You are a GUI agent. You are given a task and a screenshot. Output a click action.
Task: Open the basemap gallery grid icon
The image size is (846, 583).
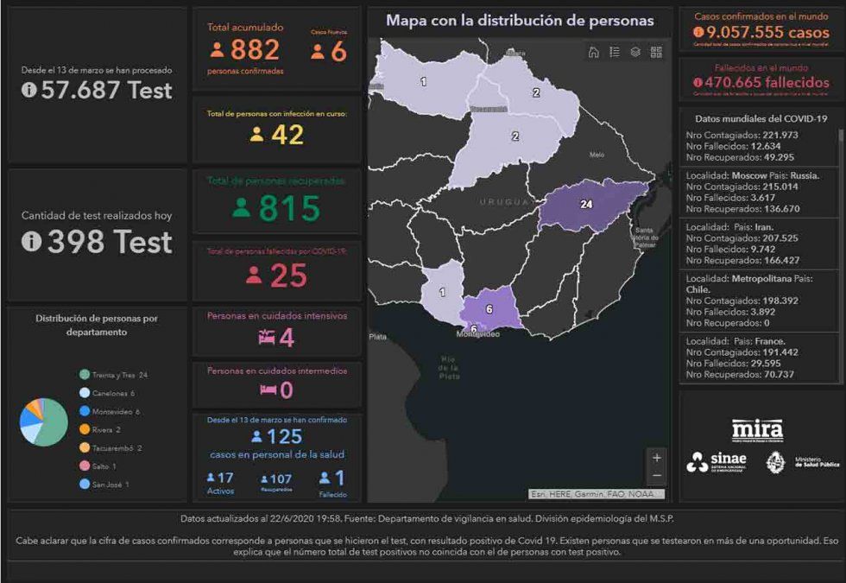click(656, 52)
